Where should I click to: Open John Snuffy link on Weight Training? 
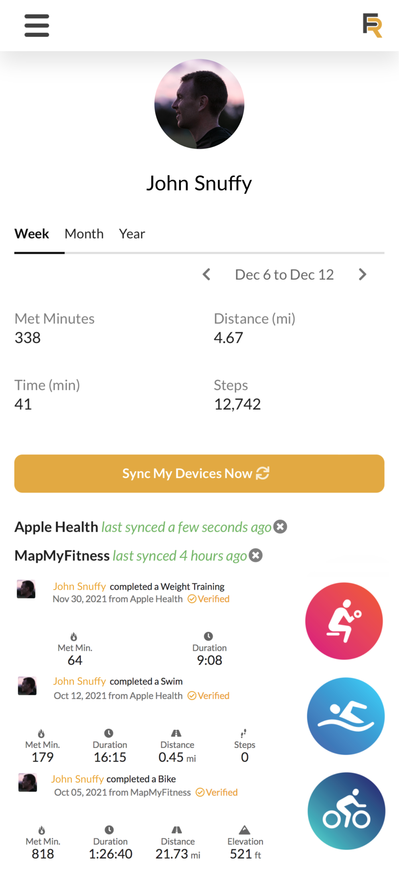pyautogui.click(x=79, y=586)
